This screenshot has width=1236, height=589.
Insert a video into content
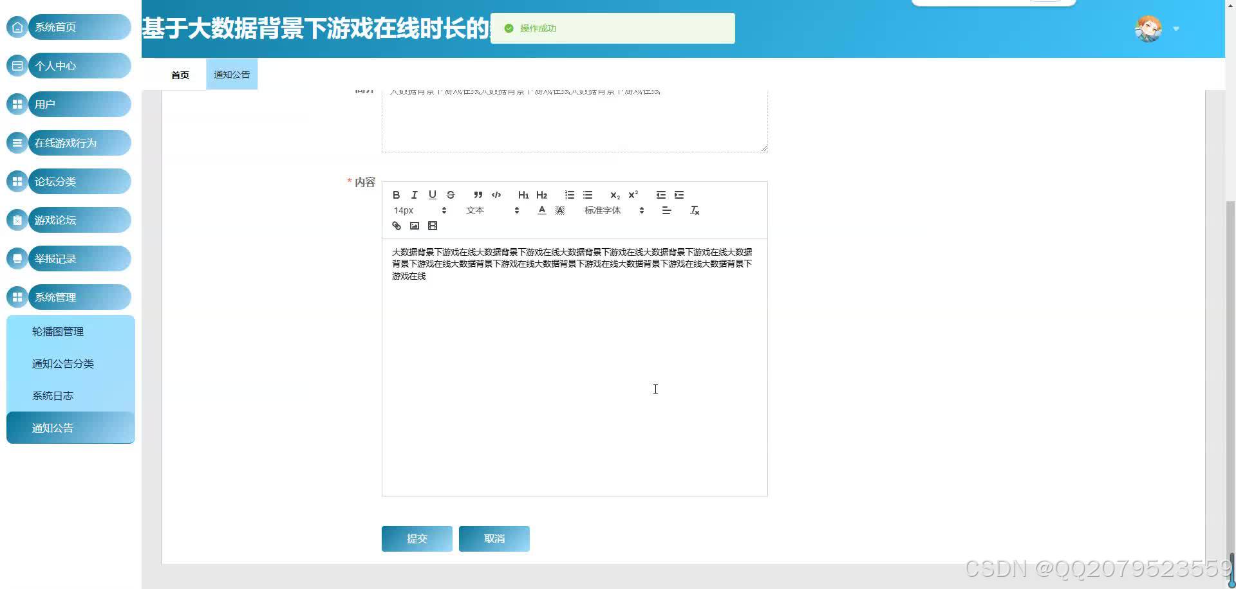point(433,226)
